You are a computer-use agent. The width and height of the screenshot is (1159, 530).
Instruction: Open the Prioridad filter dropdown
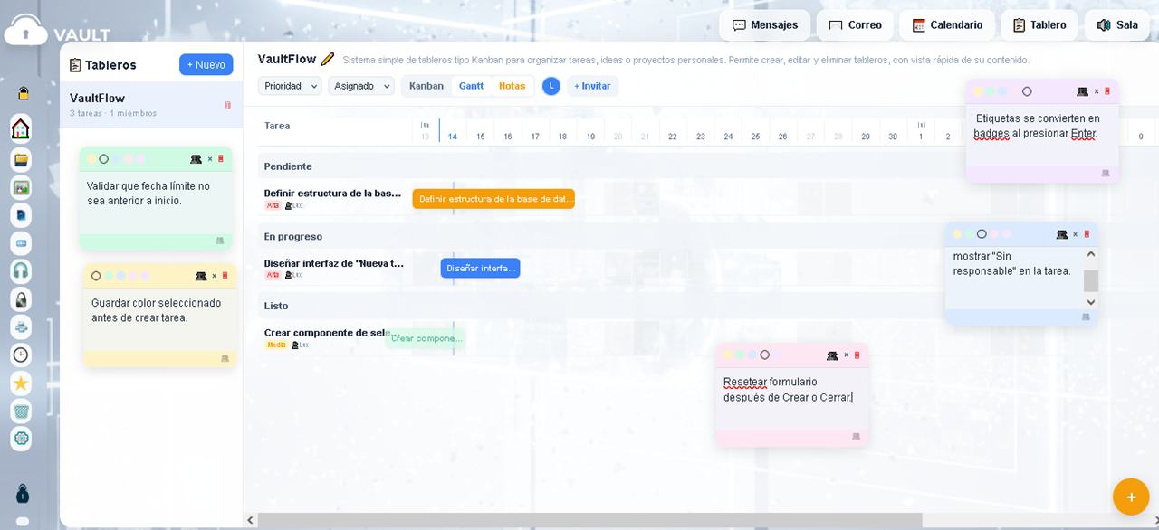click(290, 86)
